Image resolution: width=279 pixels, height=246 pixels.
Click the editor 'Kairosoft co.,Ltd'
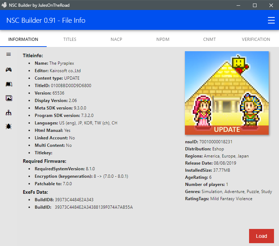(x=65, y=71)
